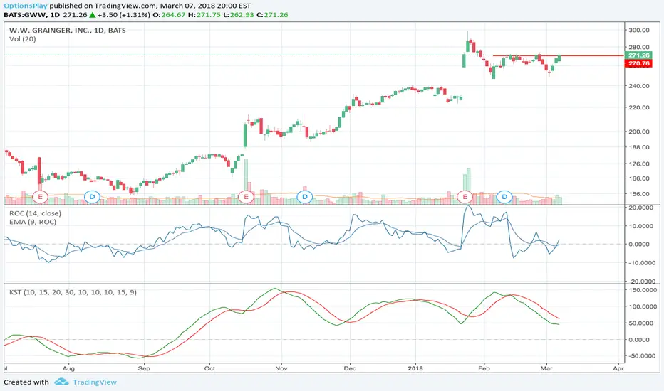Click the 20.0000 ROC axis label
664x391 pixels.
pos(642,208)
